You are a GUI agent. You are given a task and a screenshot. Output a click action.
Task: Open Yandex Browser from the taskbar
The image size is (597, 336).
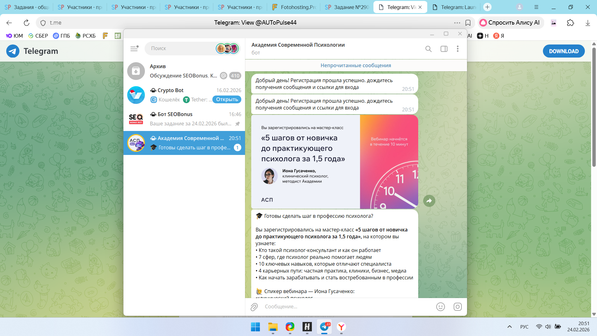pyautogui.click(x=341, y=327)
